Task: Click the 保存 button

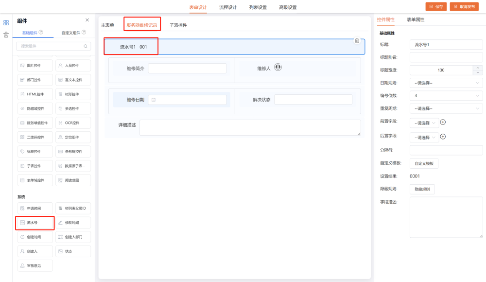Action: 436,7
